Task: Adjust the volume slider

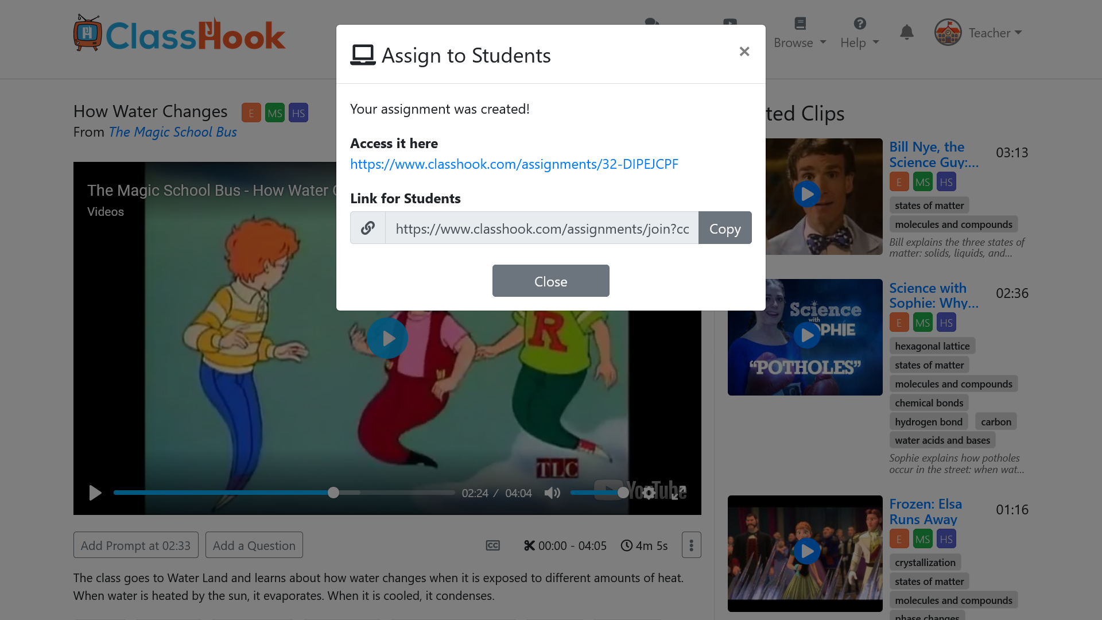Action: pyautogui.click(x=599, y=493)
